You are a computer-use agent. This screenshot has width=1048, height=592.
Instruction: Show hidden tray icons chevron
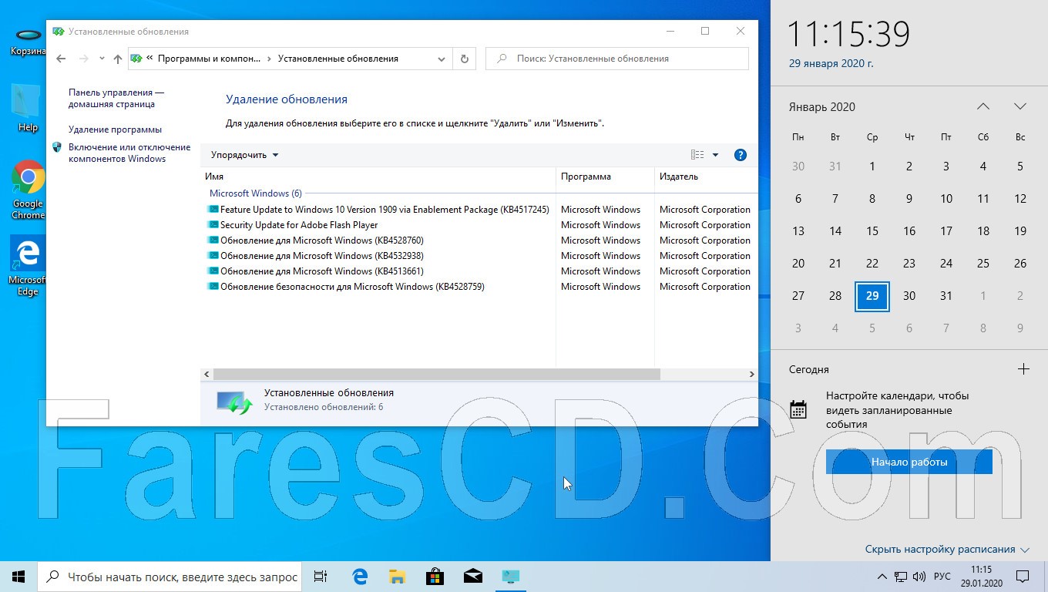(x=882, y=577)
